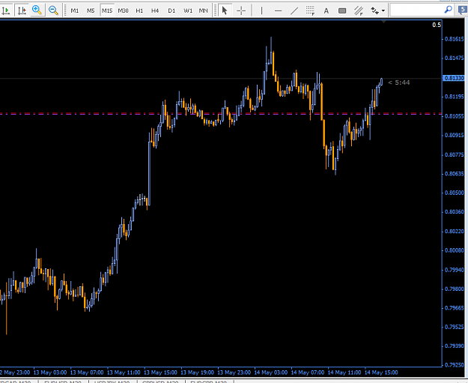Image resolution: width=468 pixels, height=383 pixels.
Task: Click the Arrows objects icon
Action: 374,11
